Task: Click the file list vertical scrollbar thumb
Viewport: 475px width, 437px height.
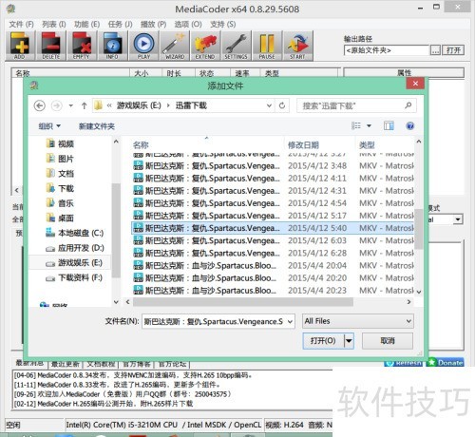Action: tap(419, 229)
